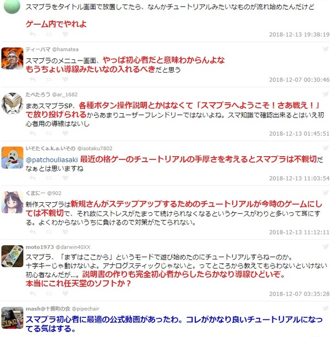Click the green circle avatar at the top
Image resolution: width=330 pixels, height=337 pixels.
(x=12, y=6)
